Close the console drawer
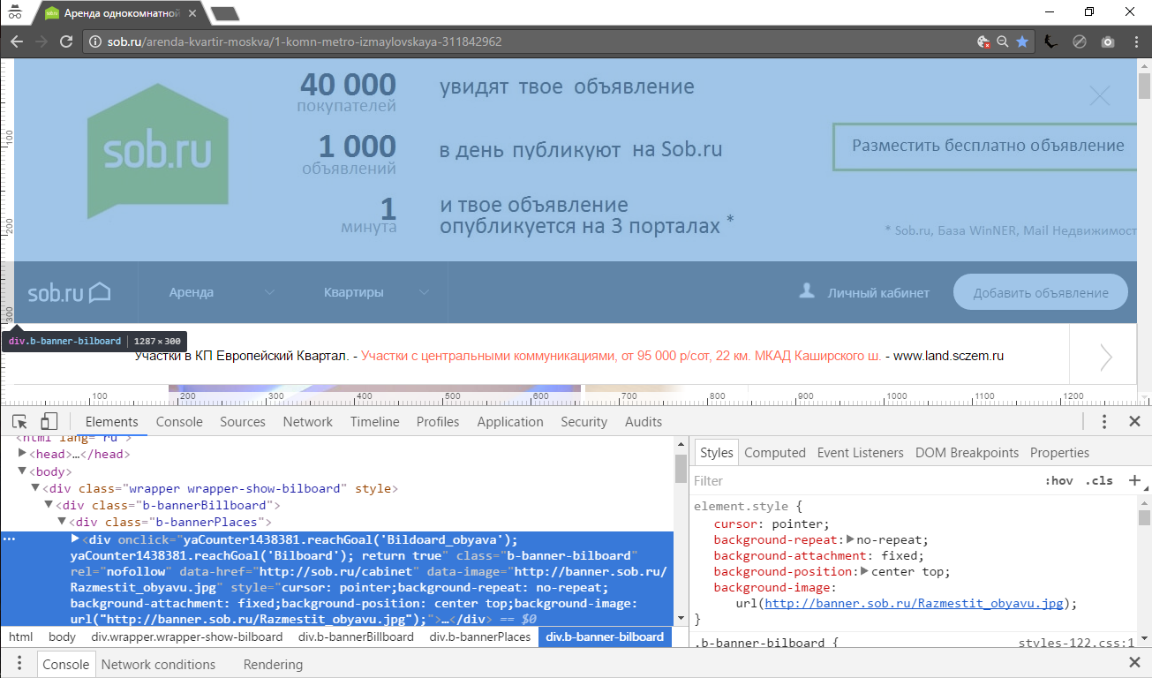This screenshot has height=678, width=1152. coord(1135,663)
